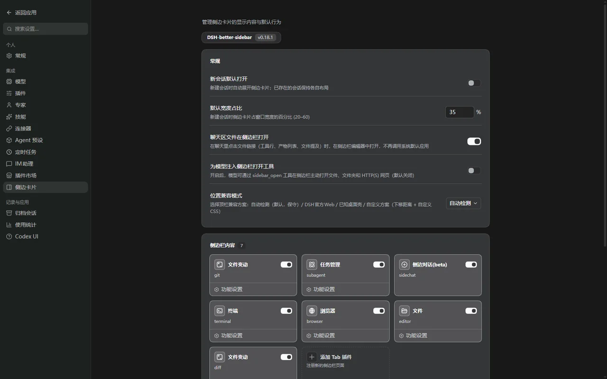Click the 任务管理 card icon

312,264
